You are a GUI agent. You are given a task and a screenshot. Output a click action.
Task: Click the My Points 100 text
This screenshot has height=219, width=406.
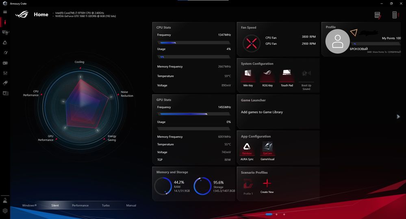[x=391, y=38]
